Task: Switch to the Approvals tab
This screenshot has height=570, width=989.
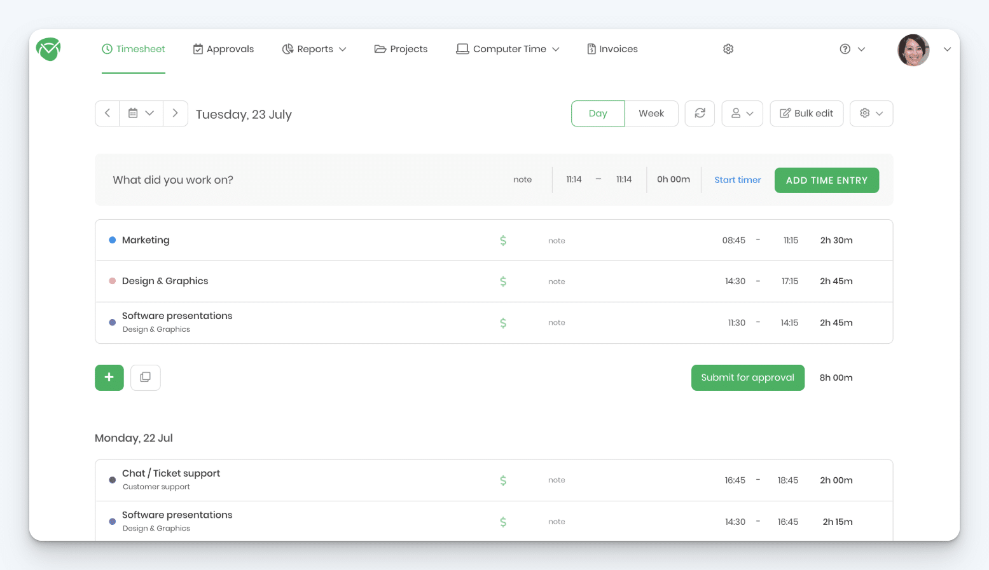Action: (x=223, y=48)
